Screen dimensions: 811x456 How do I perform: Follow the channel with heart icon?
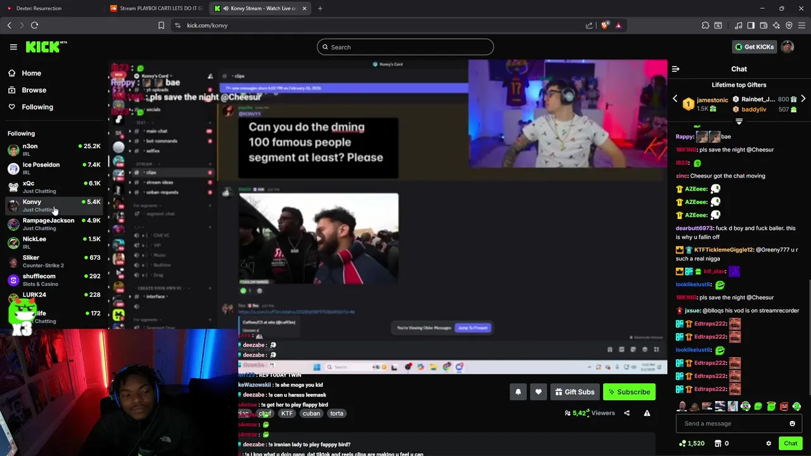pyautogui.click(x=538, y=392)
